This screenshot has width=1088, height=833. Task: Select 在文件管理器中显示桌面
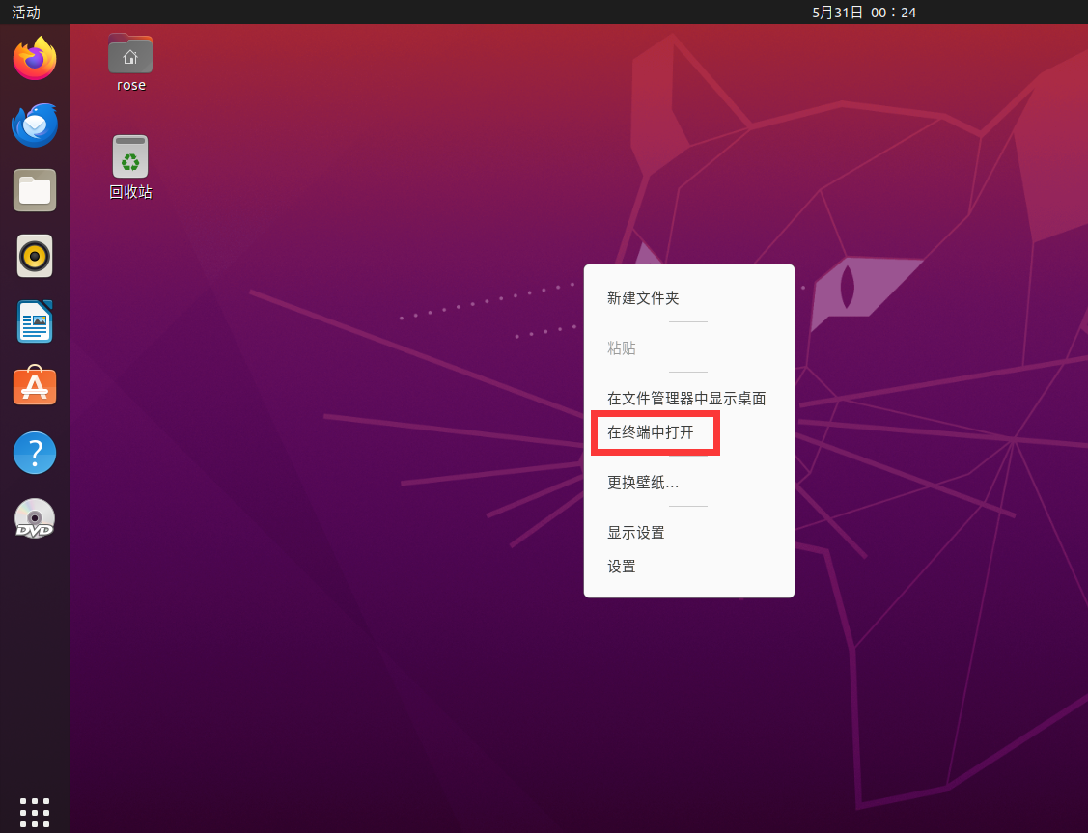(x=686, y=398)
